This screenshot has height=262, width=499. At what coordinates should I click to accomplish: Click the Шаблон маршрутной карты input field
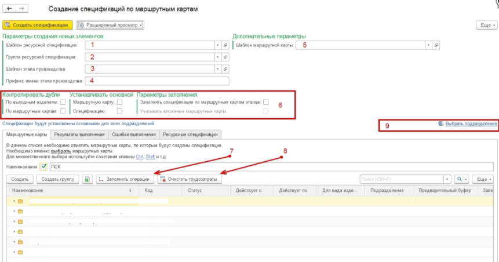pos(360,45)
